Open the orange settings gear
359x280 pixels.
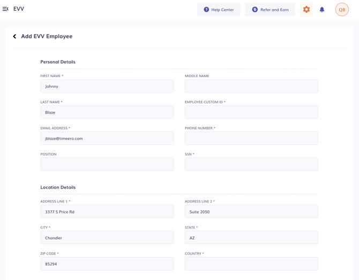point(306,10)
